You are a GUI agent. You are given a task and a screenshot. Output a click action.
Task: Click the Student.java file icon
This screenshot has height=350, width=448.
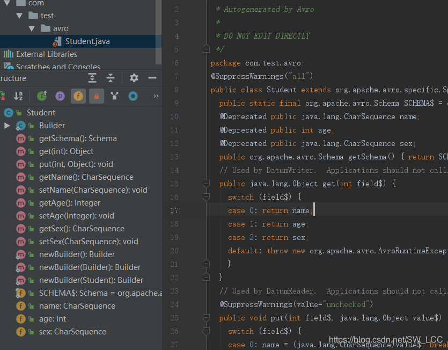coord(57,41)
